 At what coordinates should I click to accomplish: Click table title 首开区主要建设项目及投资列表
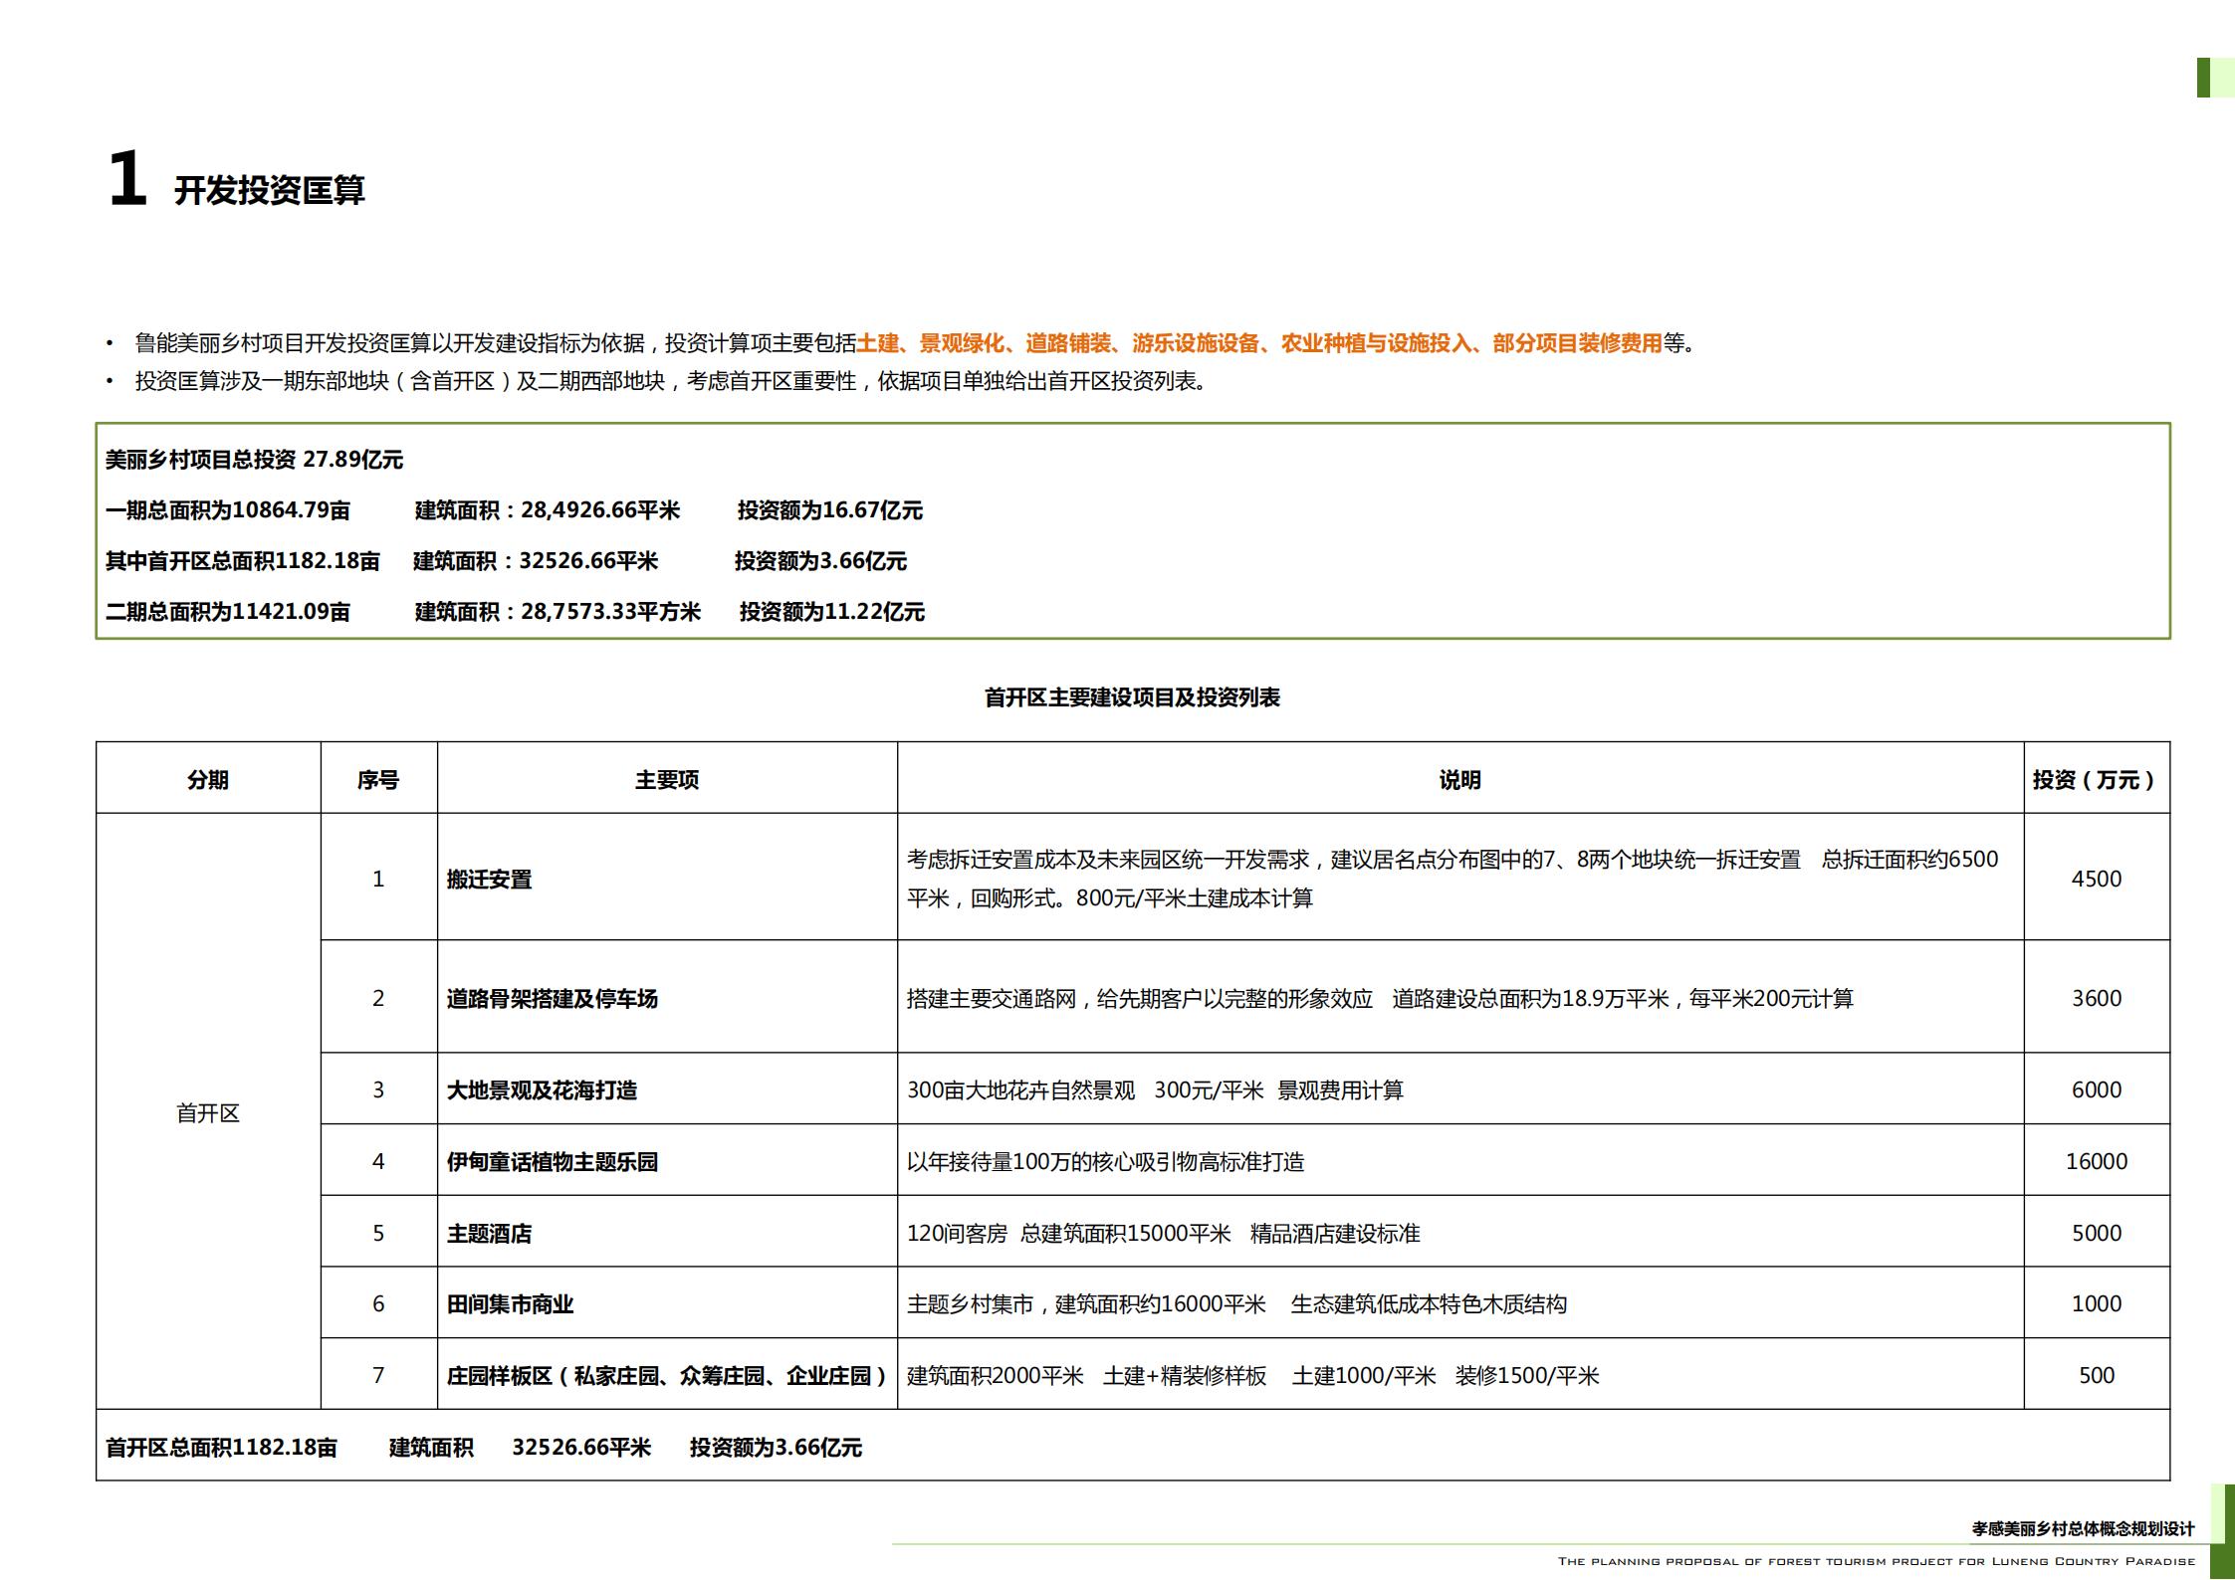pos(1132,697)
